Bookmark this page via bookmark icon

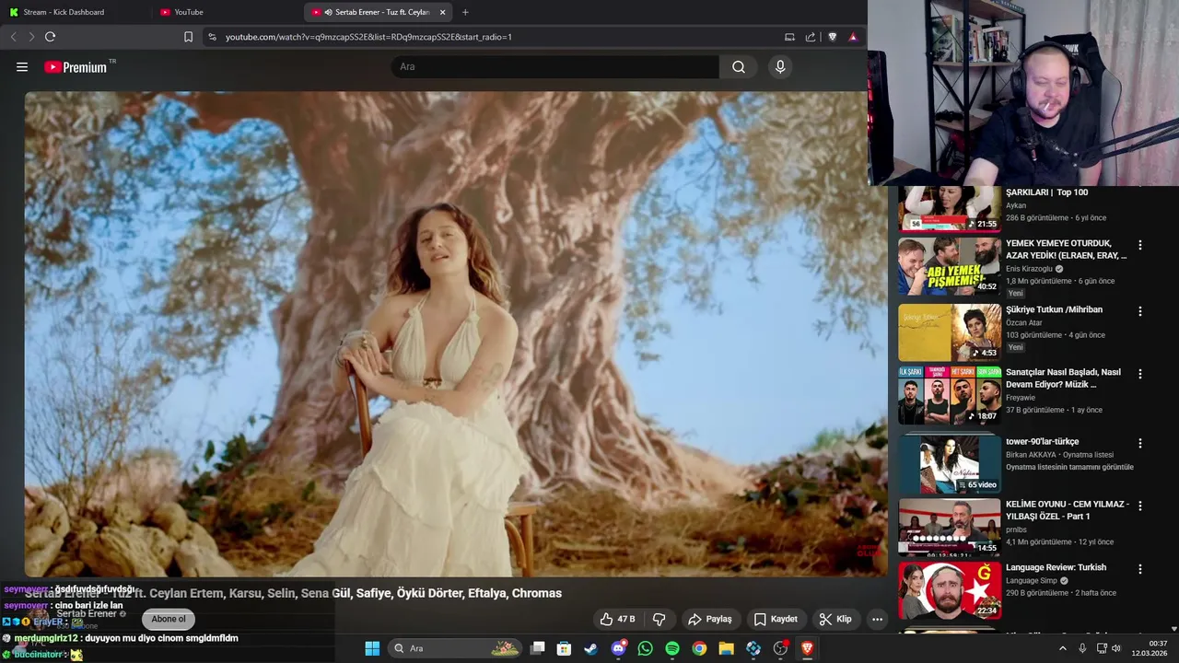point(188,37)
